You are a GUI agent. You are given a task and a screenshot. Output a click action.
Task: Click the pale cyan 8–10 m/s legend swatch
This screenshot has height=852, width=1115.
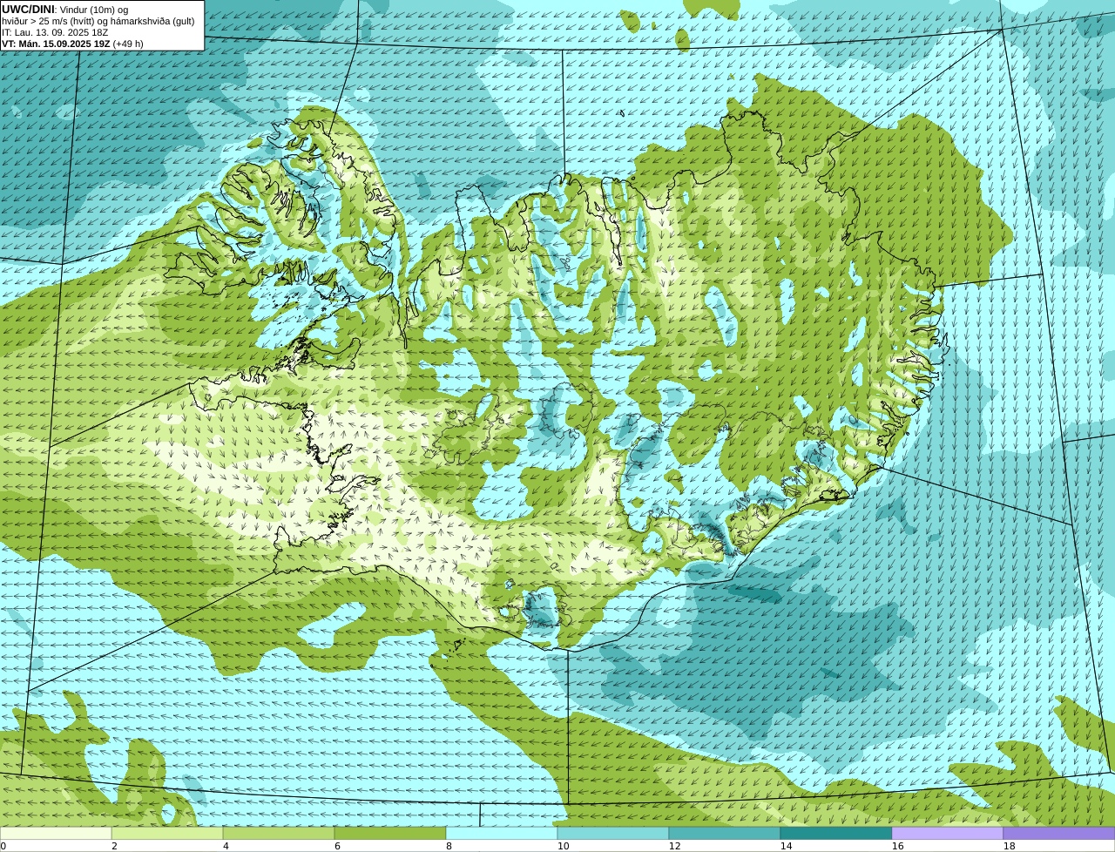[x=502, y=833]
